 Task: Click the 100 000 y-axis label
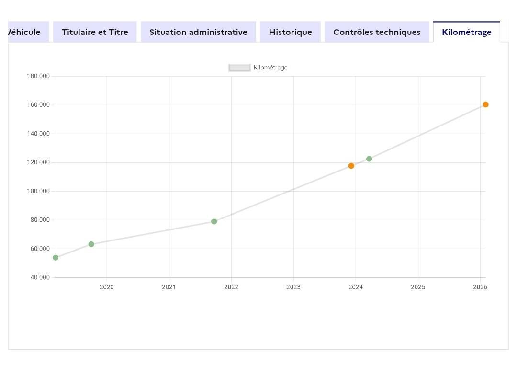38,191
